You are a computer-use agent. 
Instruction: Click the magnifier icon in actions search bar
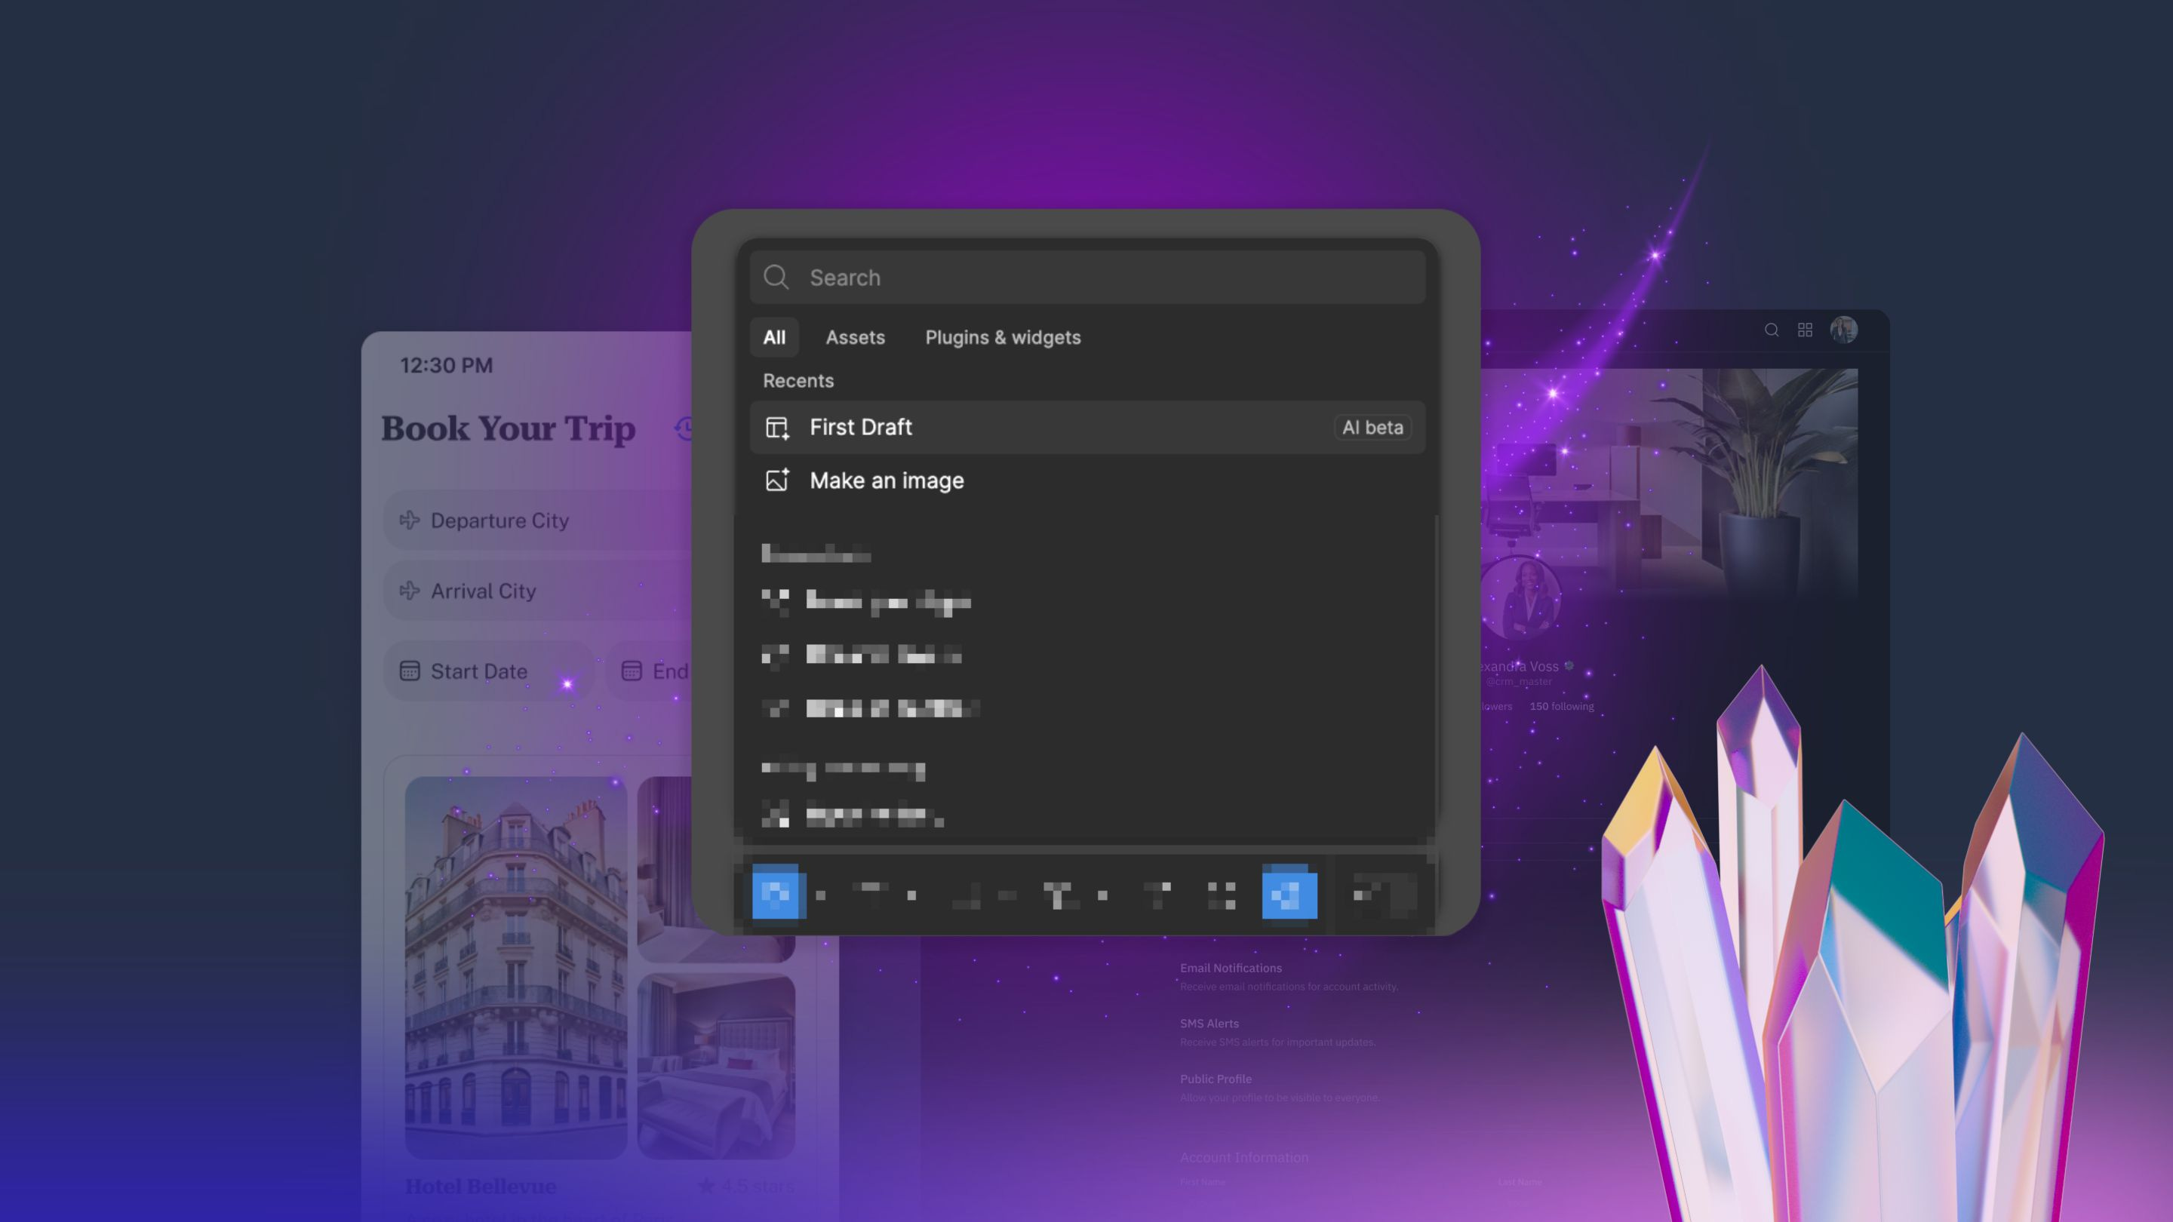coord(775,278)
